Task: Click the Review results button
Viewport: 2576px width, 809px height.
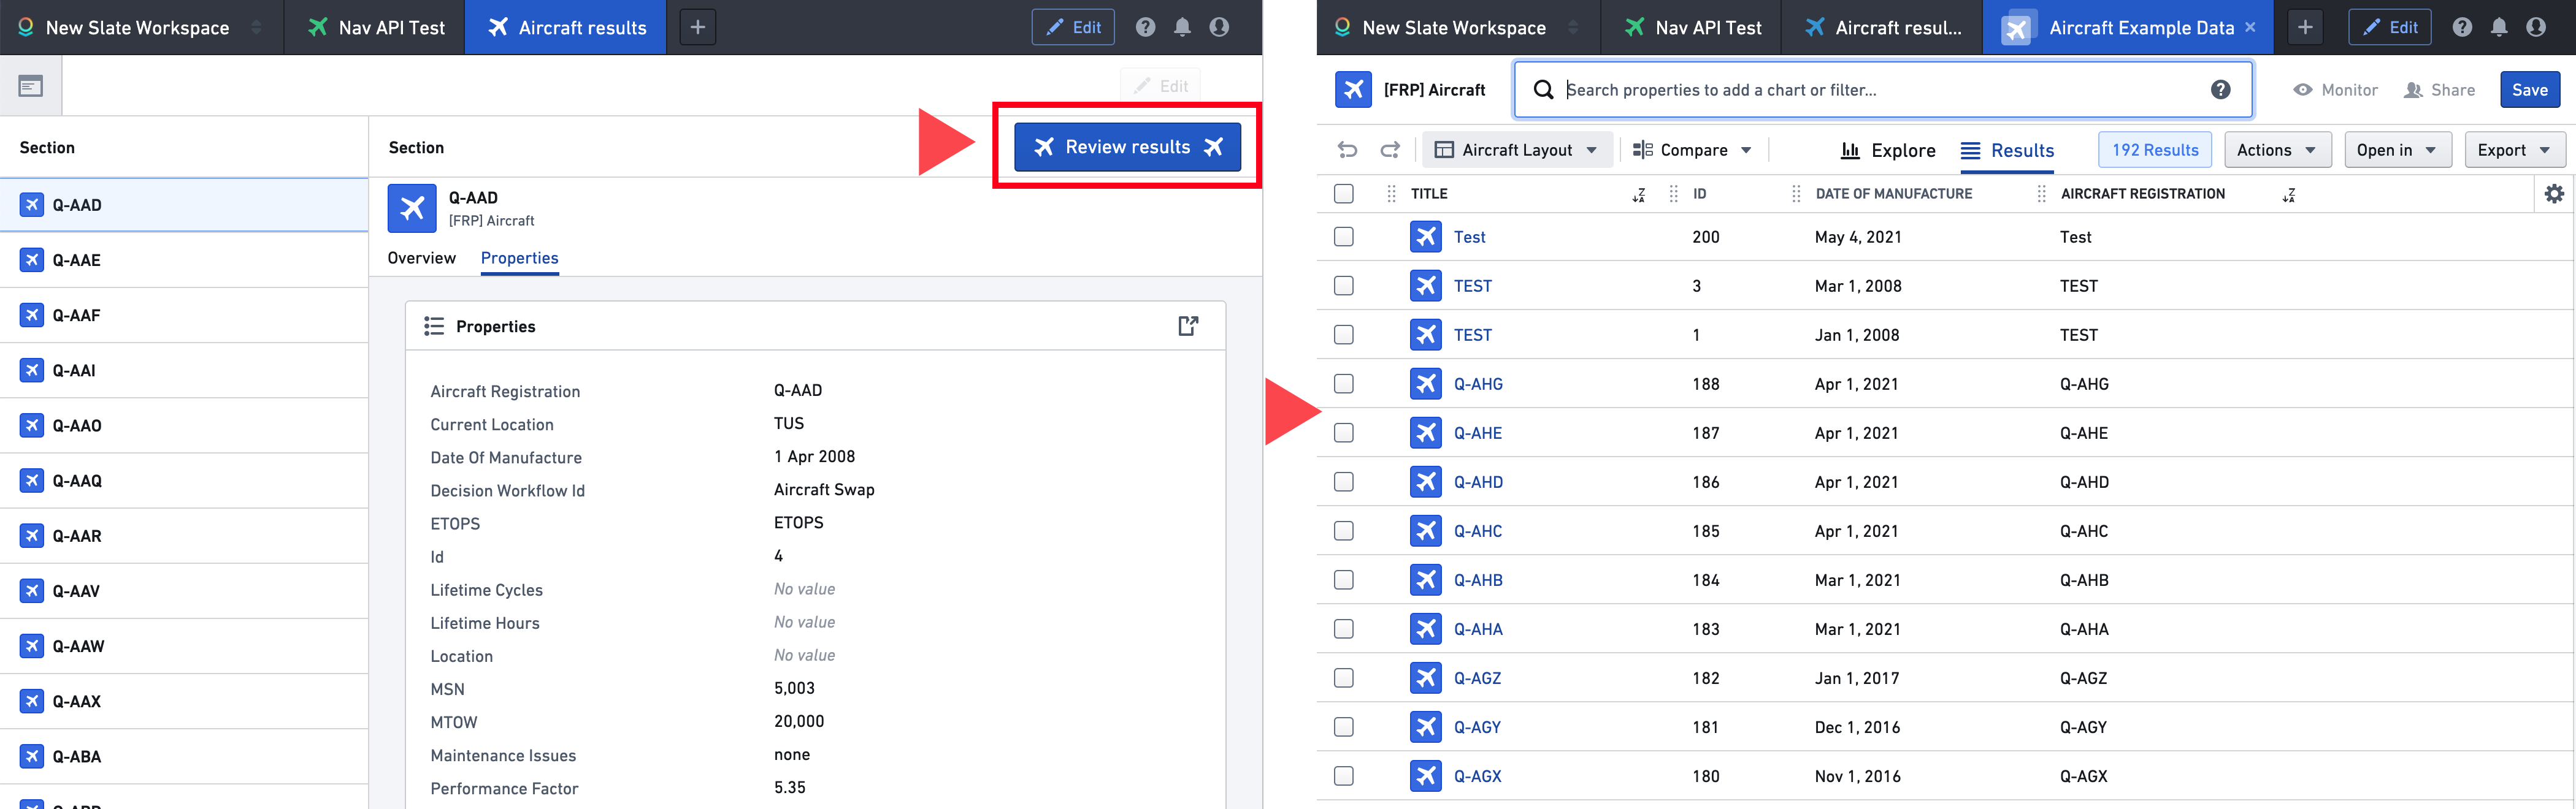Action: point(1127,147)
